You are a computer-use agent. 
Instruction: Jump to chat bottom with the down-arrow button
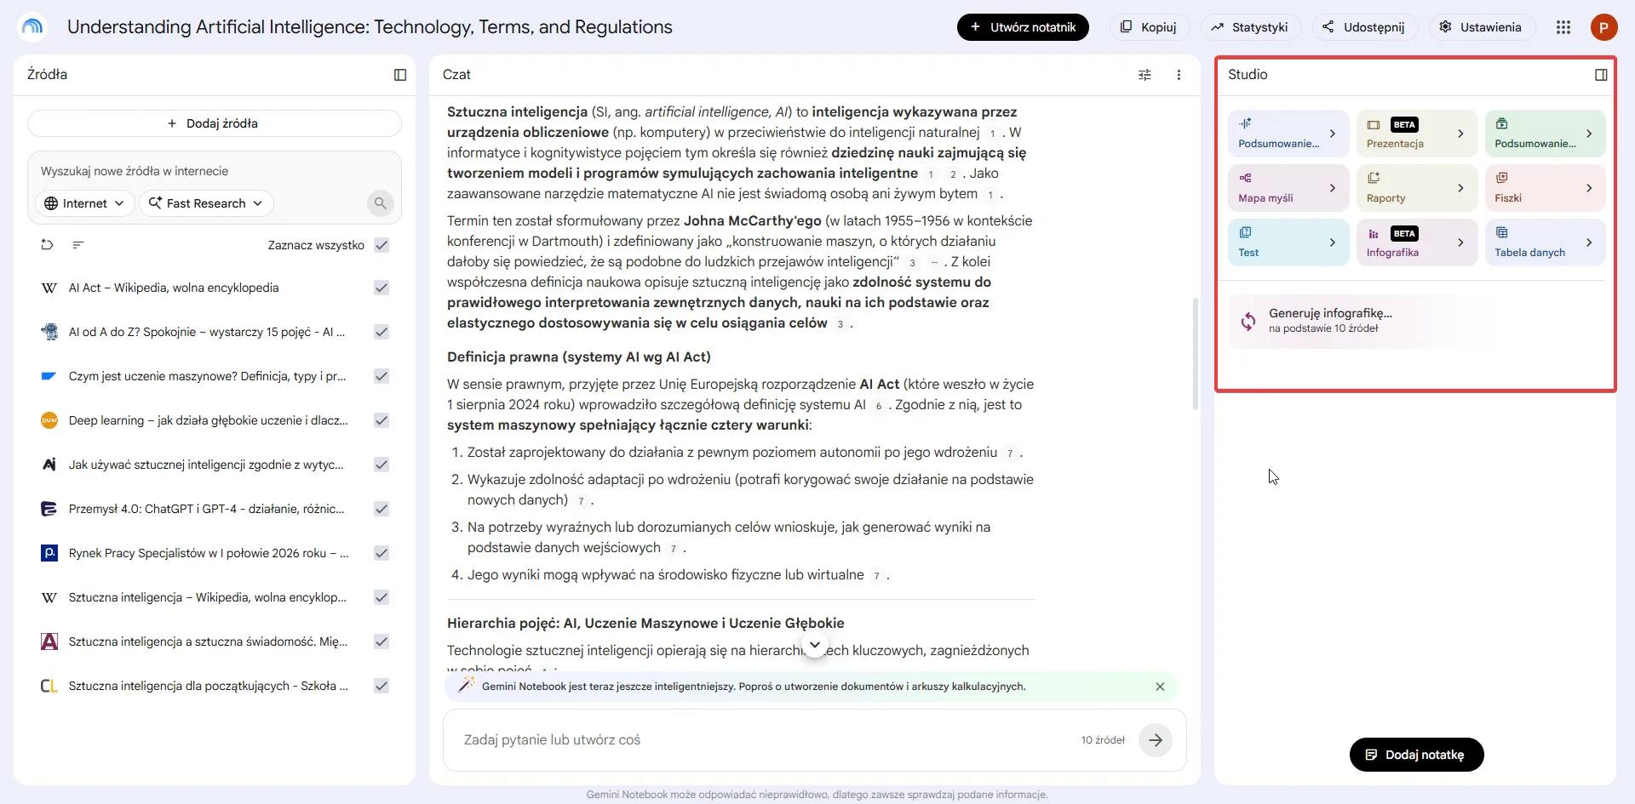pyautogui.click(x=815, y=644)
